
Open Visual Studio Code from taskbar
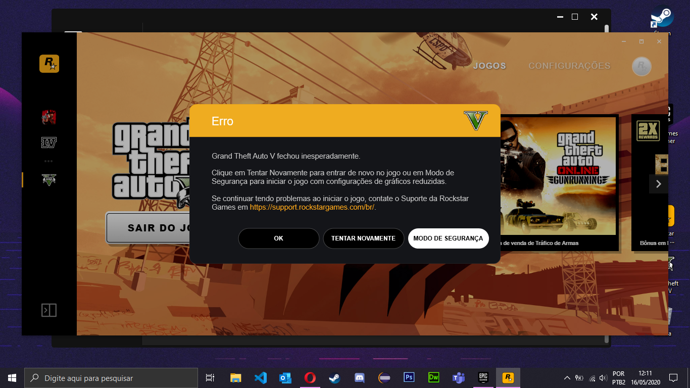coord(260,378)
